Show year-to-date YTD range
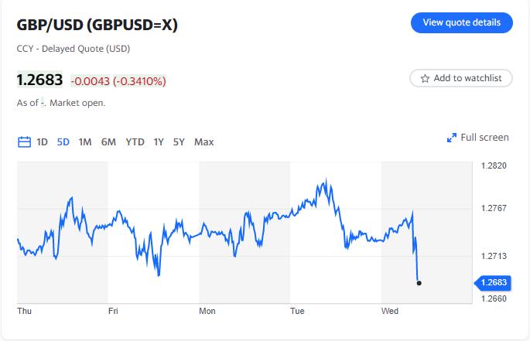The height and width of the screenshot is (341, 530). pyautogui.click(x=135, y=142)
